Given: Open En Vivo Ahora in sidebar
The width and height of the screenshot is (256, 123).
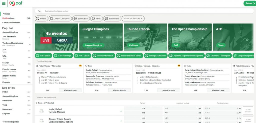Looking at the screenshot, I should pyautogui.click(x=8, y=18).
